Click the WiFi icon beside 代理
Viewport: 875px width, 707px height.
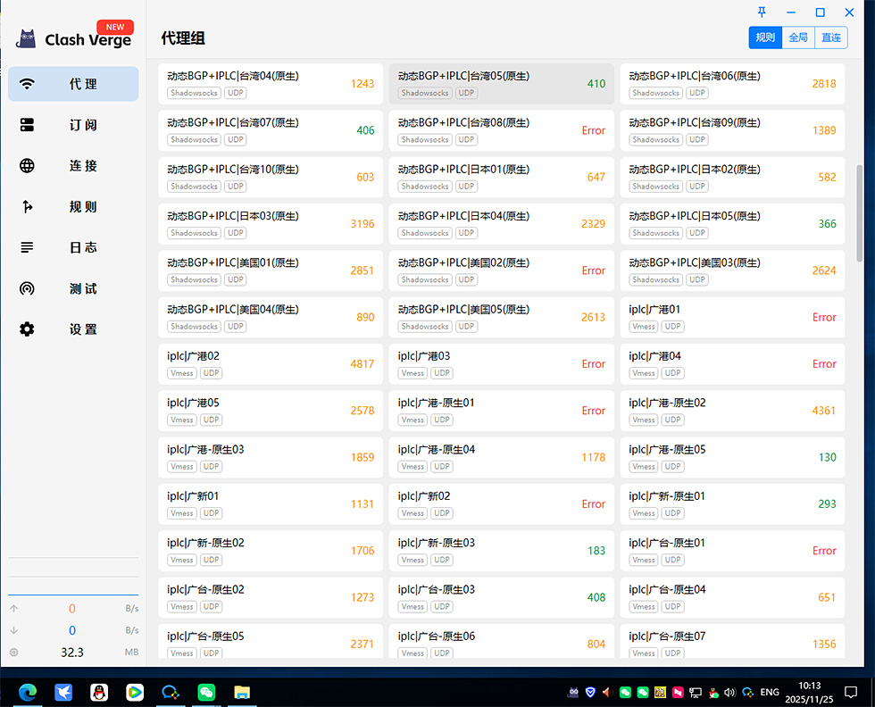(x=28, y=84)
